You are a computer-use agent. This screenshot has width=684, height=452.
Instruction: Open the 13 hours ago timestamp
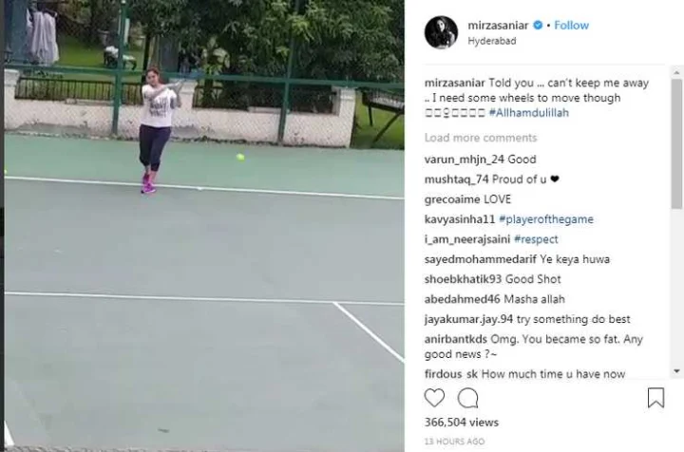pyautogui.click(x=454, y=442)
